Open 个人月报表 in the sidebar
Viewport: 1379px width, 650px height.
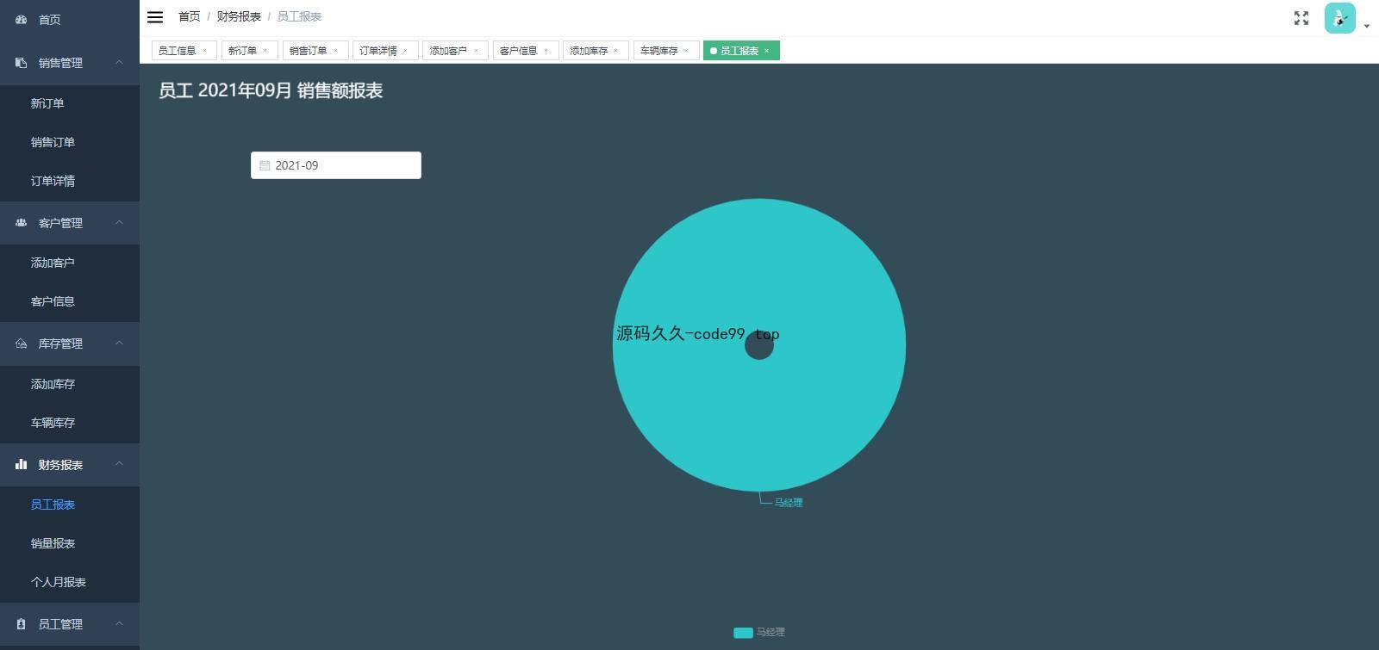[70, 582]
